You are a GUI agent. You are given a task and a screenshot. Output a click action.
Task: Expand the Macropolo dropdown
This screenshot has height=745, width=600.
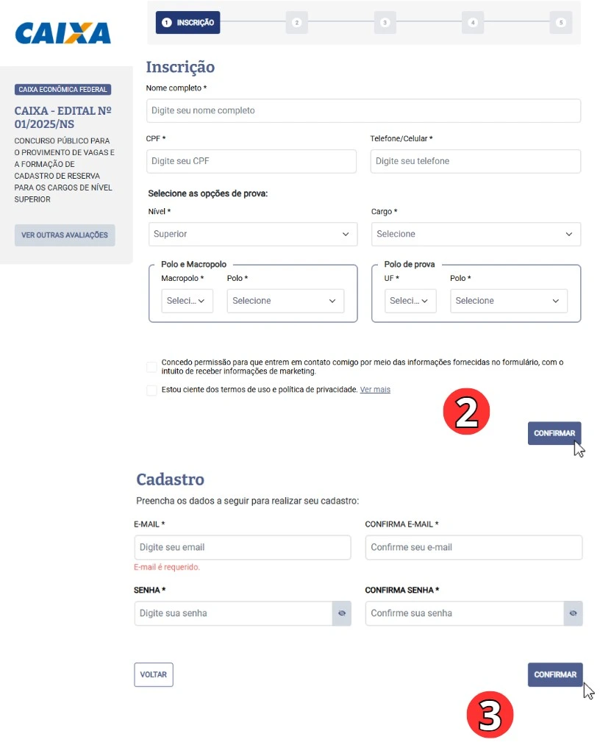187,300
